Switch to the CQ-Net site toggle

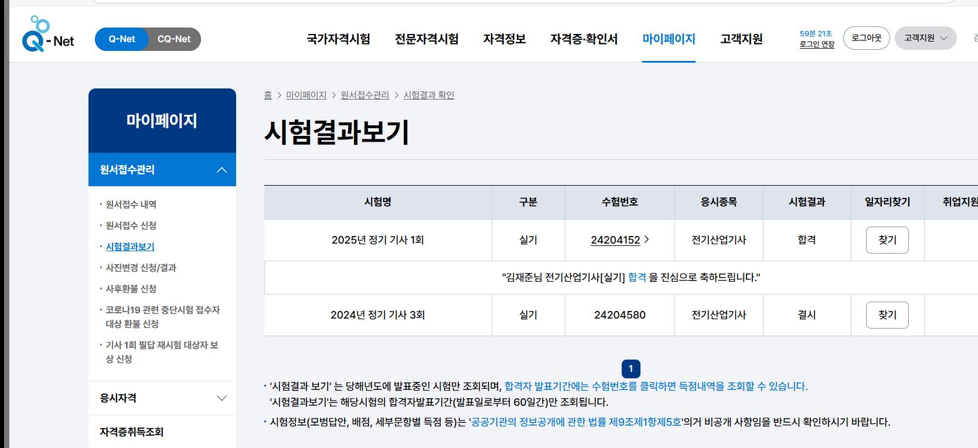(x=174, y=39)
